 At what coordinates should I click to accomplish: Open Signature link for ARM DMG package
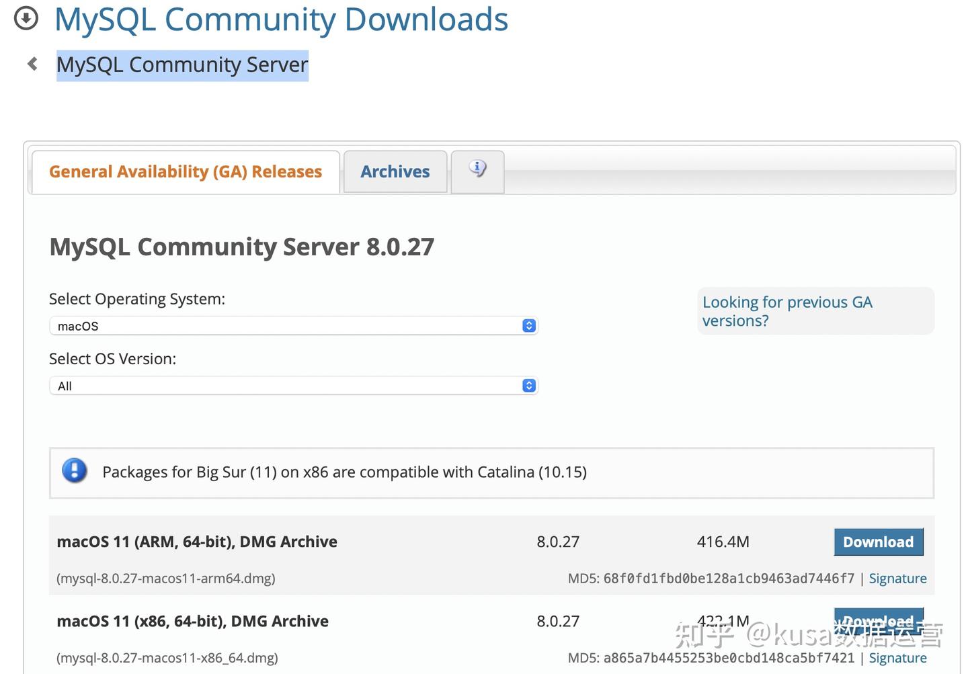pos(897,579)
